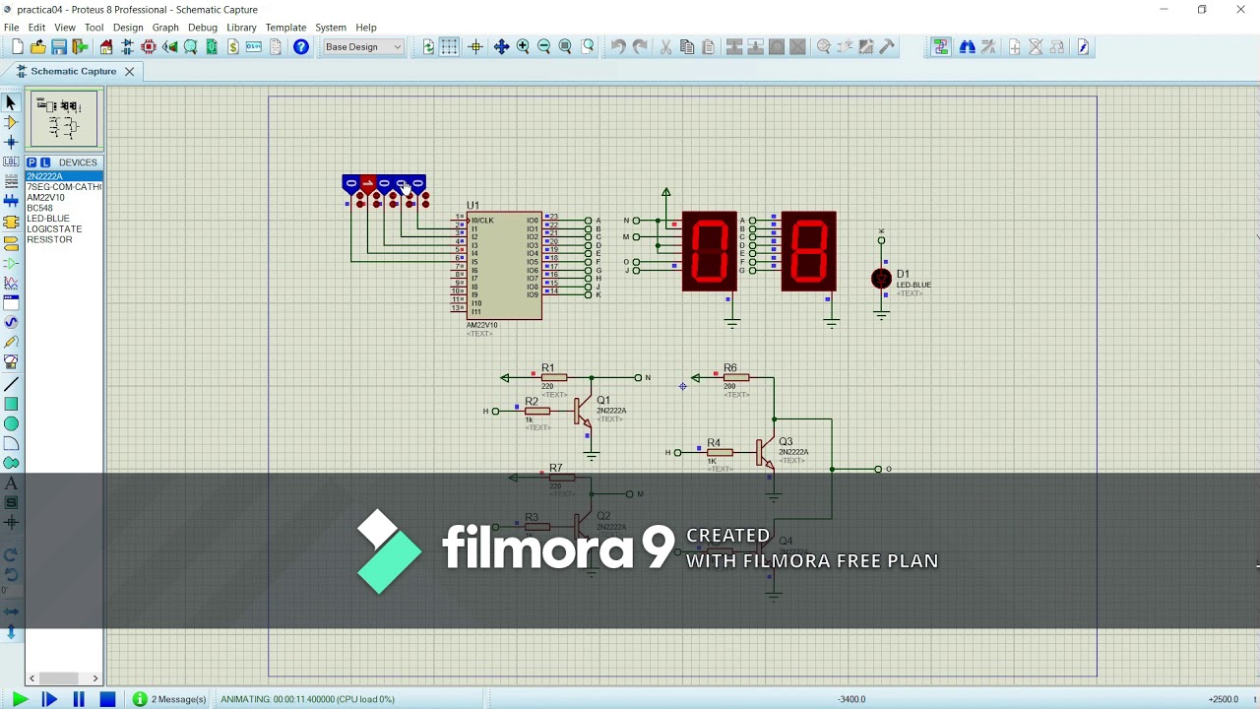Run Electrical Rules Check icon
Image resolution: width=1260 pixels, height=709 pixels.
[x=1083, y=47]
